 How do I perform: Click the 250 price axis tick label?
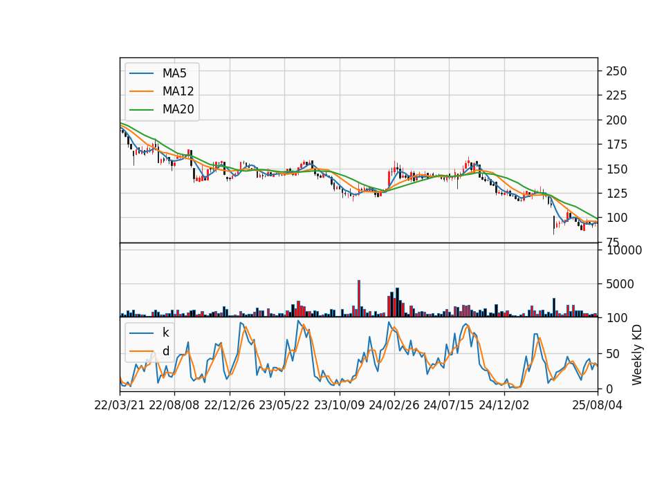(x=616, y=71)
